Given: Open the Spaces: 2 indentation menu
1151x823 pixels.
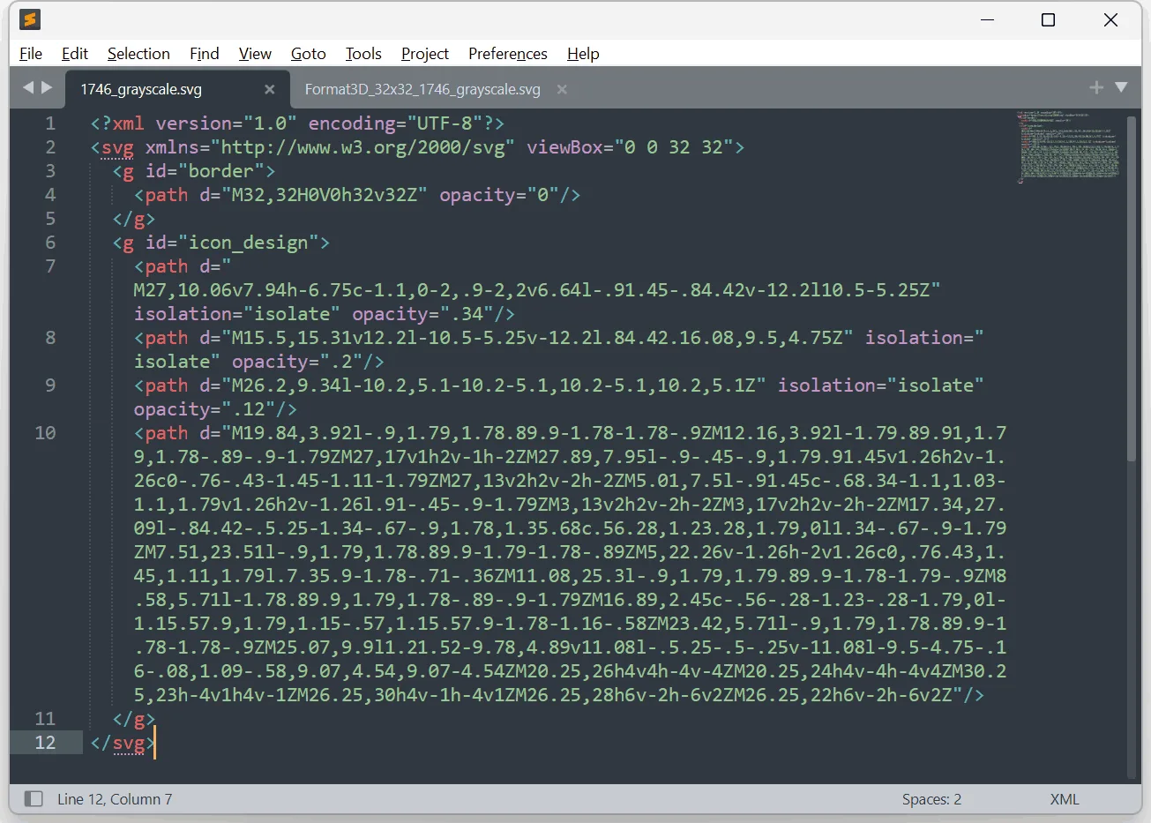Looking at the screenshot, I should [931, 798].
